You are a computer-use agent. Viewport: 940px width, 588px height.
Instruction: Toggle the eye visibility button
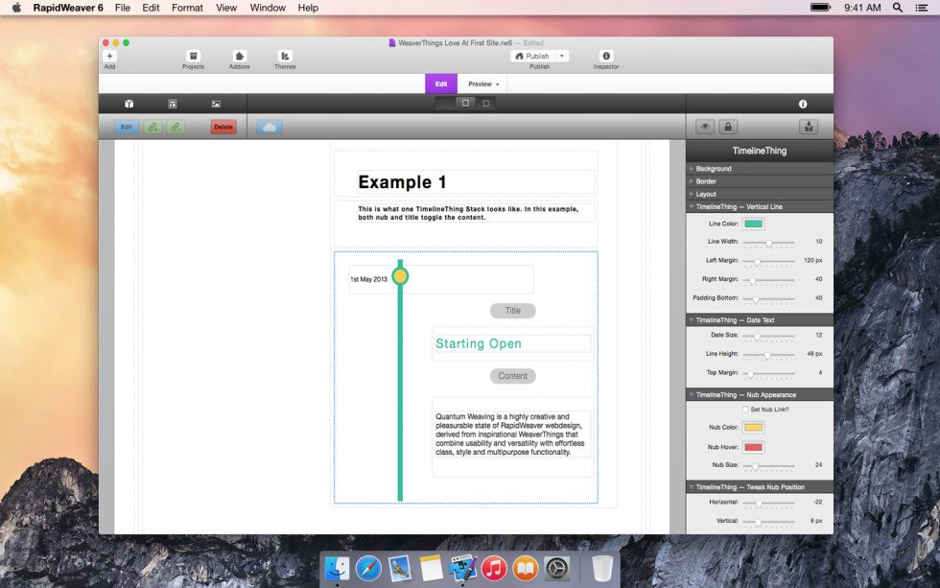[x=705, y=127]
